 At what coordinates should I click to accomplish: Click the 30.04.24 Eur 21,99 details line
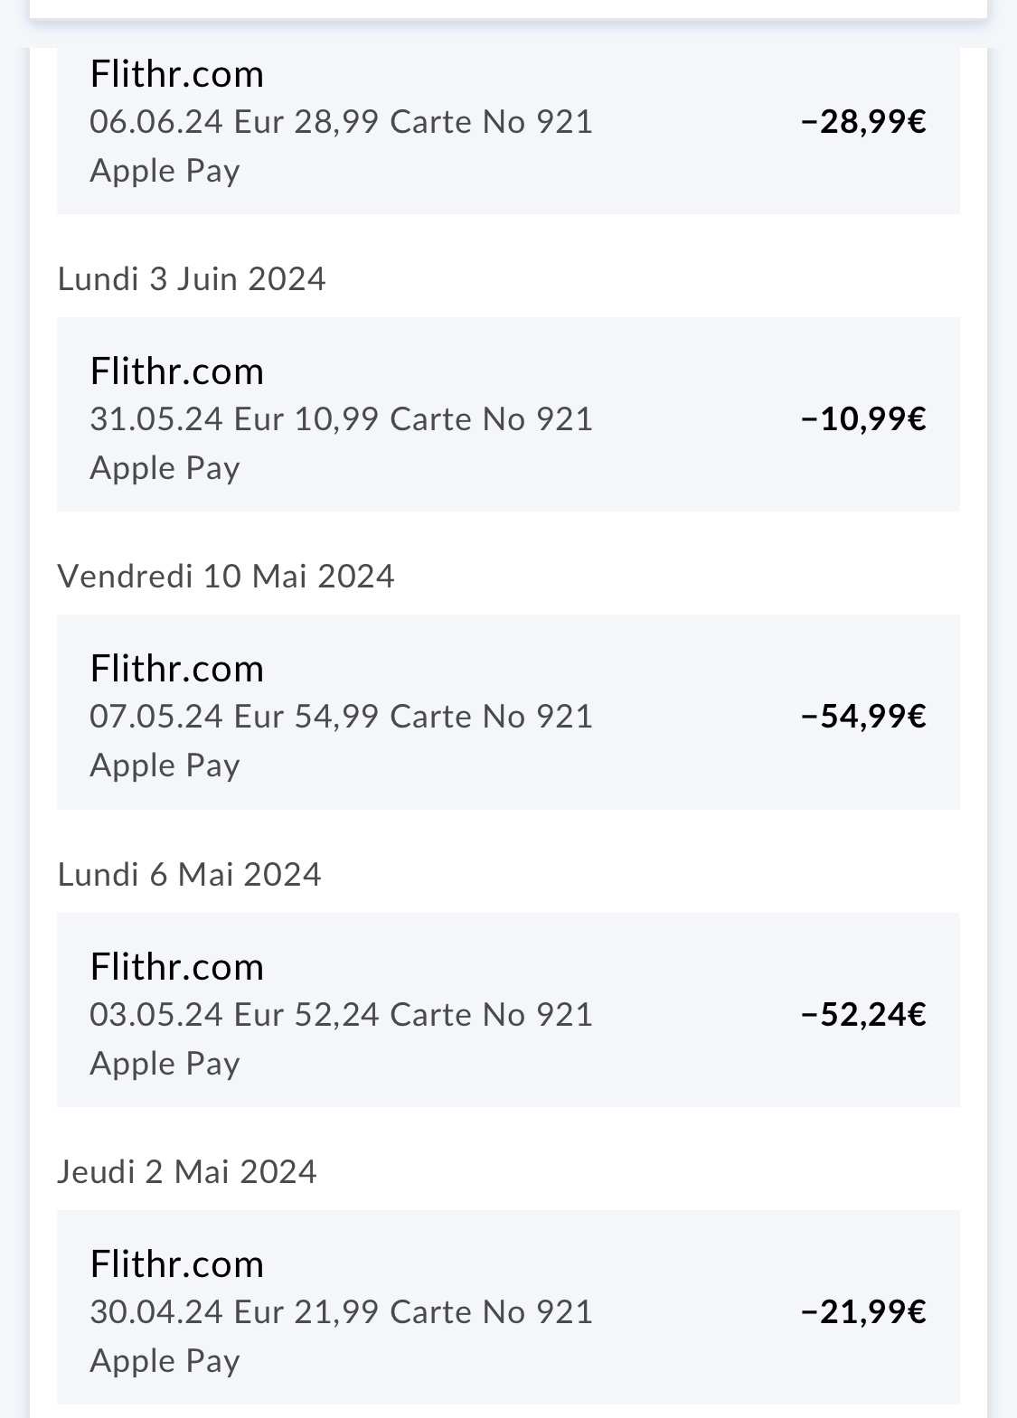[341, 1311]
